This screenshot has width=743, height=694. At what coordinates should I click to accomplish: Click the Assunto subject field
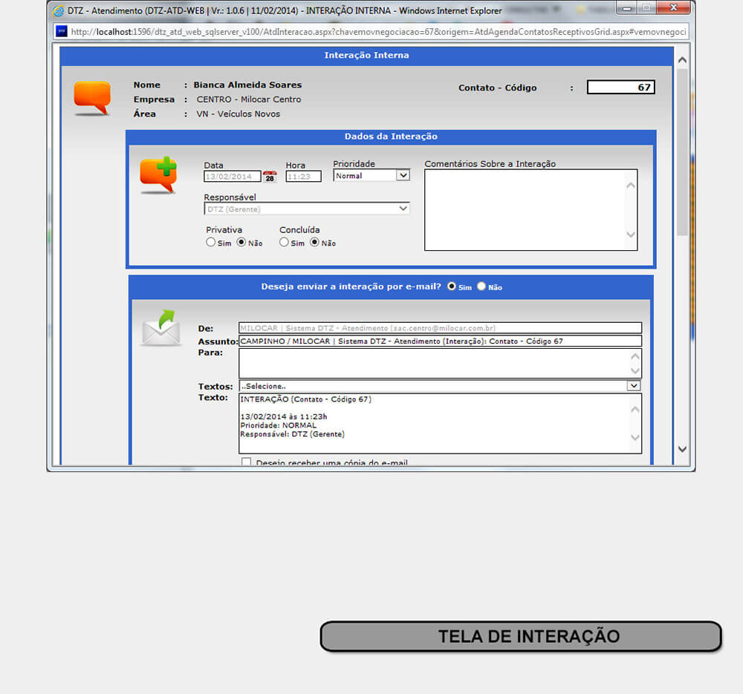click(x=440, y=341)
